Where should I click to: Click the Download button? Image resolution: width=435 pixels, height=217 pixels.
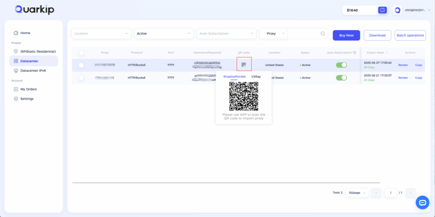(377, 36)
